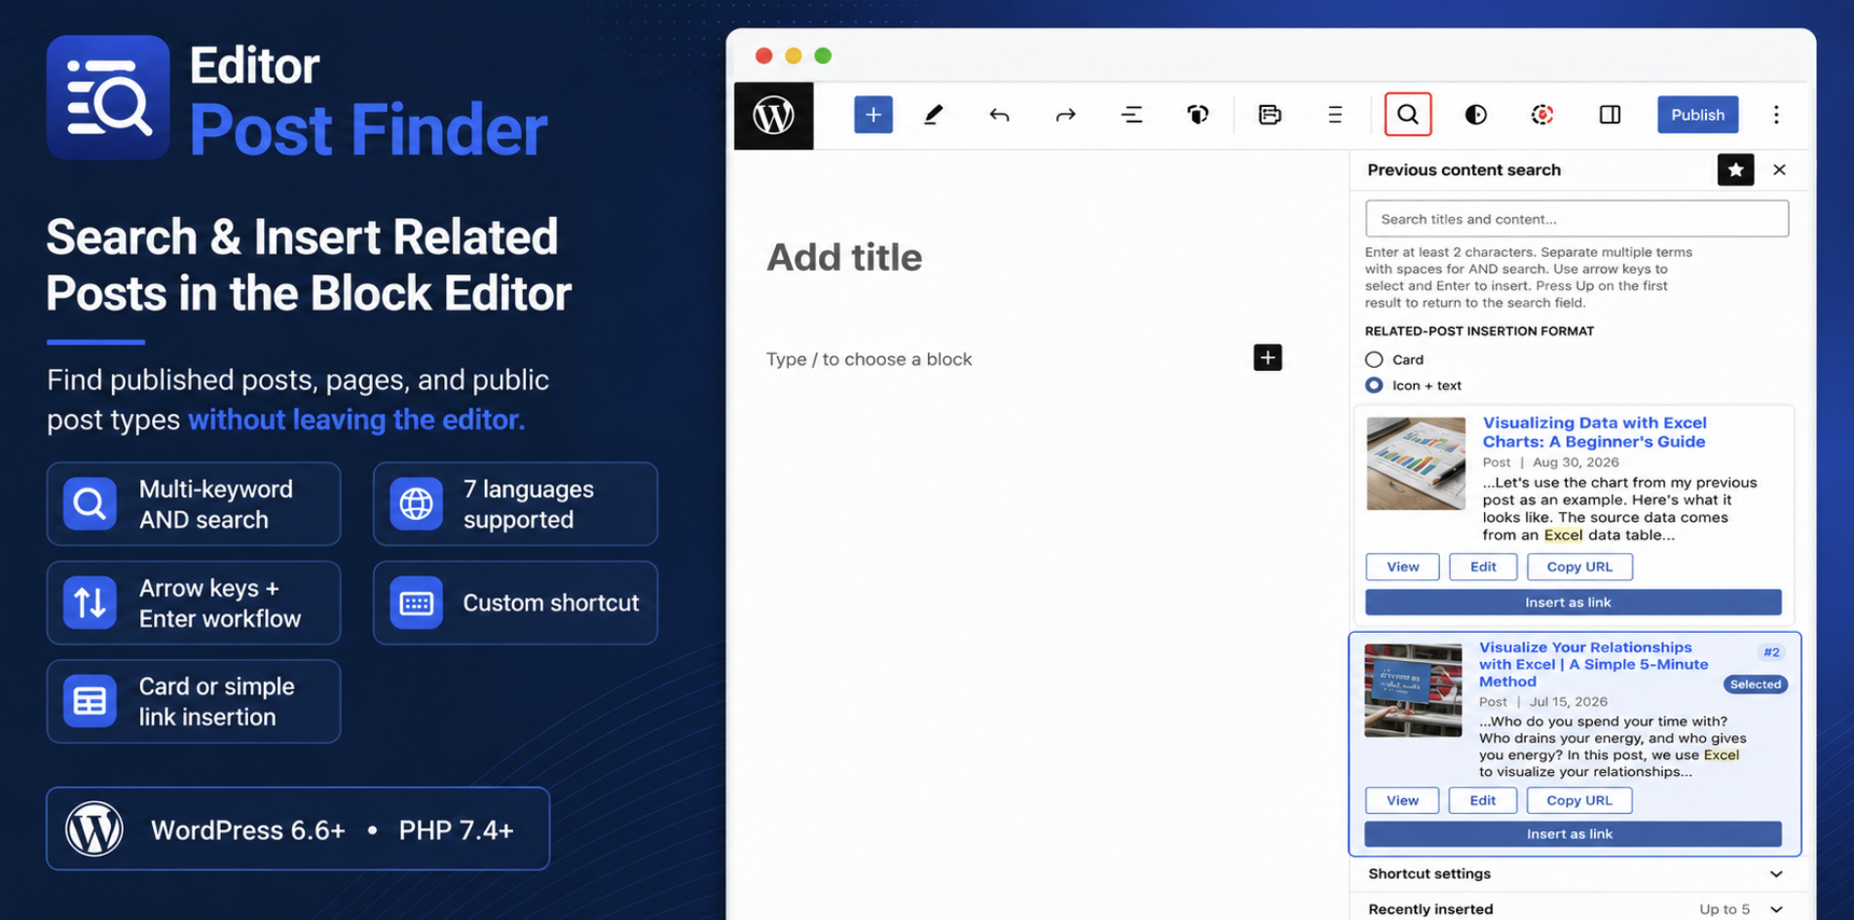Image resolution: width=1854 pixels, height=920 pixels.
Task: Click the "without leaving the editor." text
Action: [x=356, y=420]
